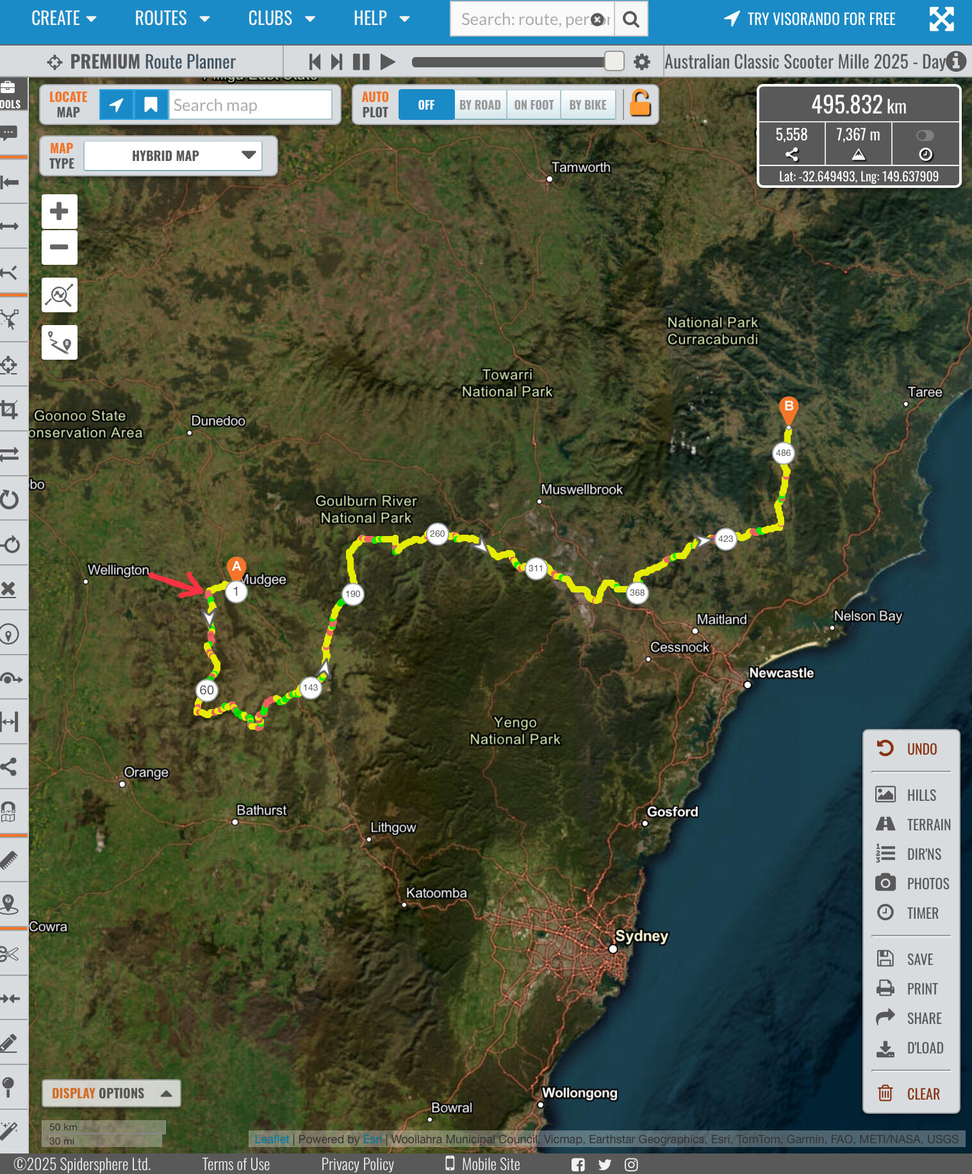Click the Search map input field

click(x=250, y=105)
